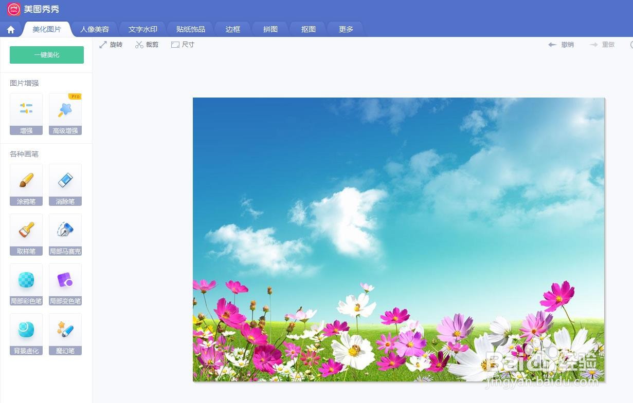This screenshot has height=403, width=633.
Task: Open the 增强 image enhance tool
Action: point(26,113)
